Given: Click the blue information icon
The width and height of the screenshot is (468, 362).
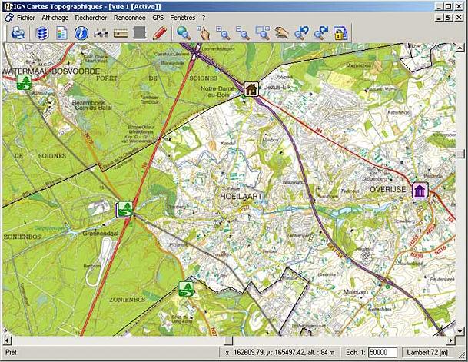Looking at the screenshot, I should pos(81,33).
